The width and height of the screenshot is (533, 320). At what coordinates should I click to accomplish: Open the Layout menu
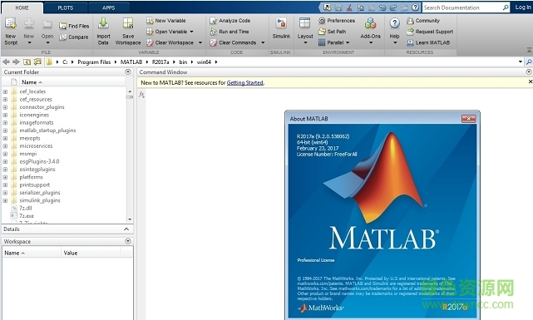(x=305, y=32)
